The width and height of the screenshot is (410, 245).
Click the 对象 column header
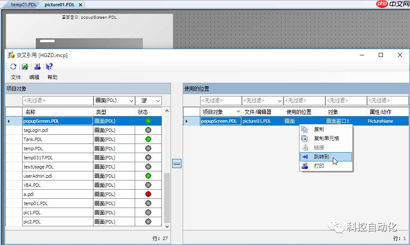click(x=346, y=112)
